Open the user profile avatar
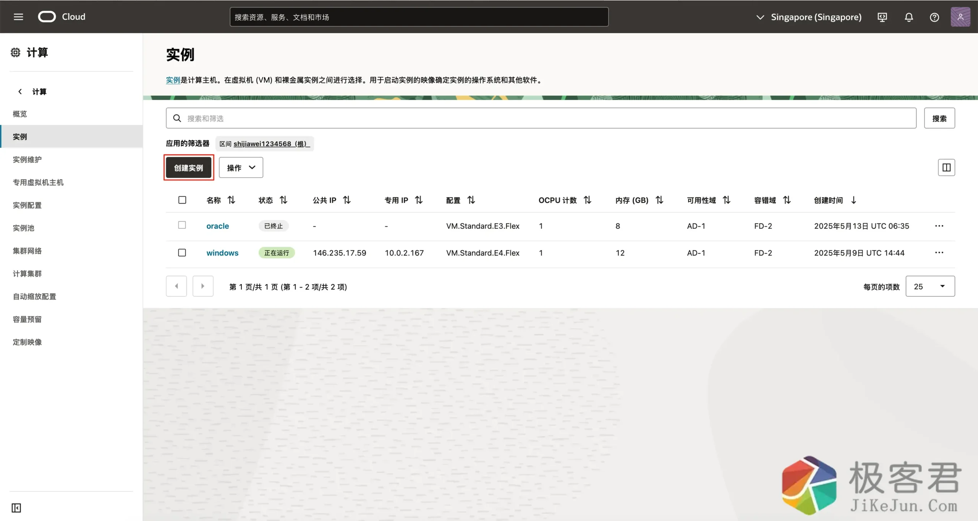 (960, 17)
